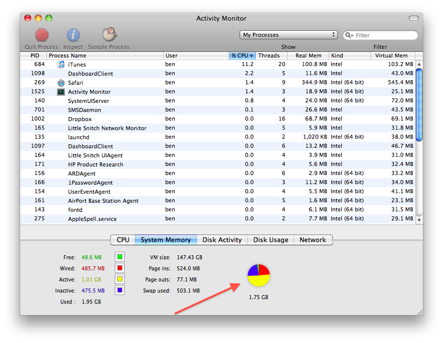The width and height of the screenshot is (443, 343).
Task: Select the SMSDaemon process row
Action: [218, 110]
